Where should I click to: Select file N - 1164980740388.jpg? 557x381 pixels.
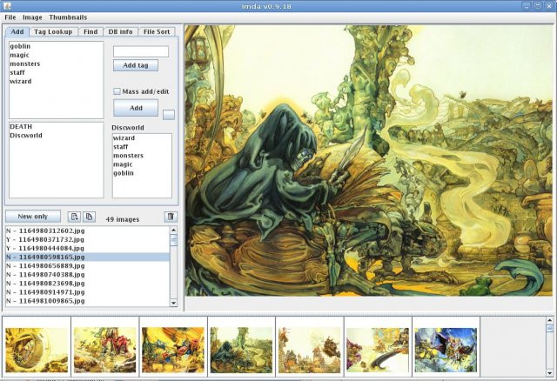pos(87,275)
